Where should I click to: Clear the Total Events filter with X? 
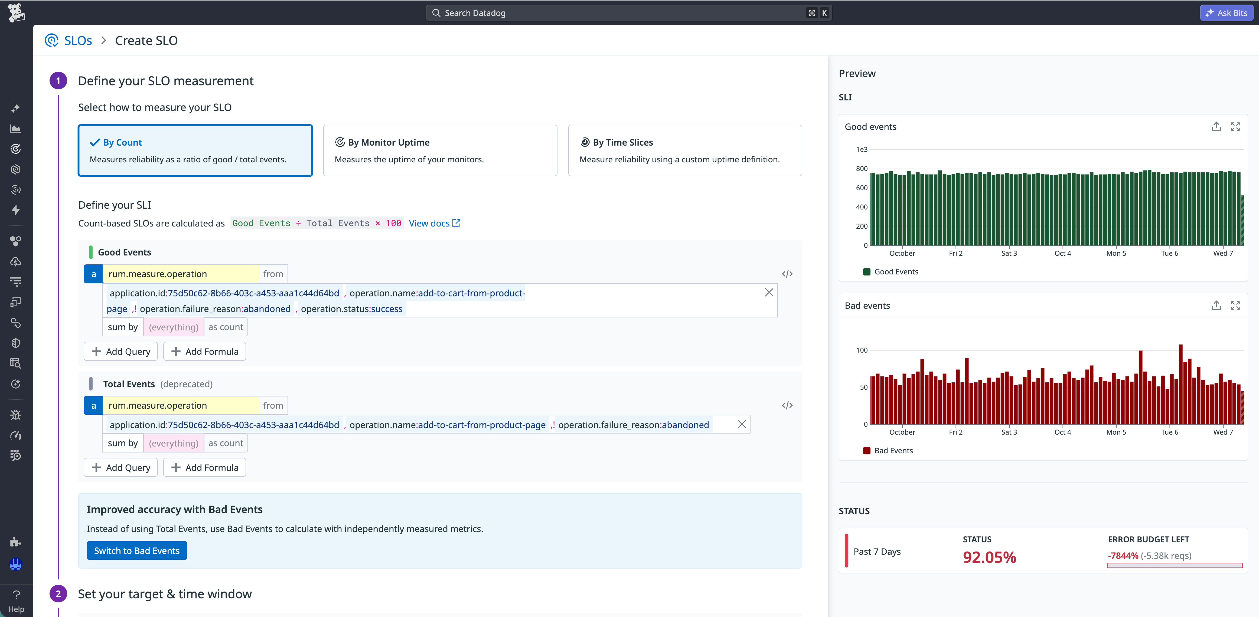click(741, 425)
